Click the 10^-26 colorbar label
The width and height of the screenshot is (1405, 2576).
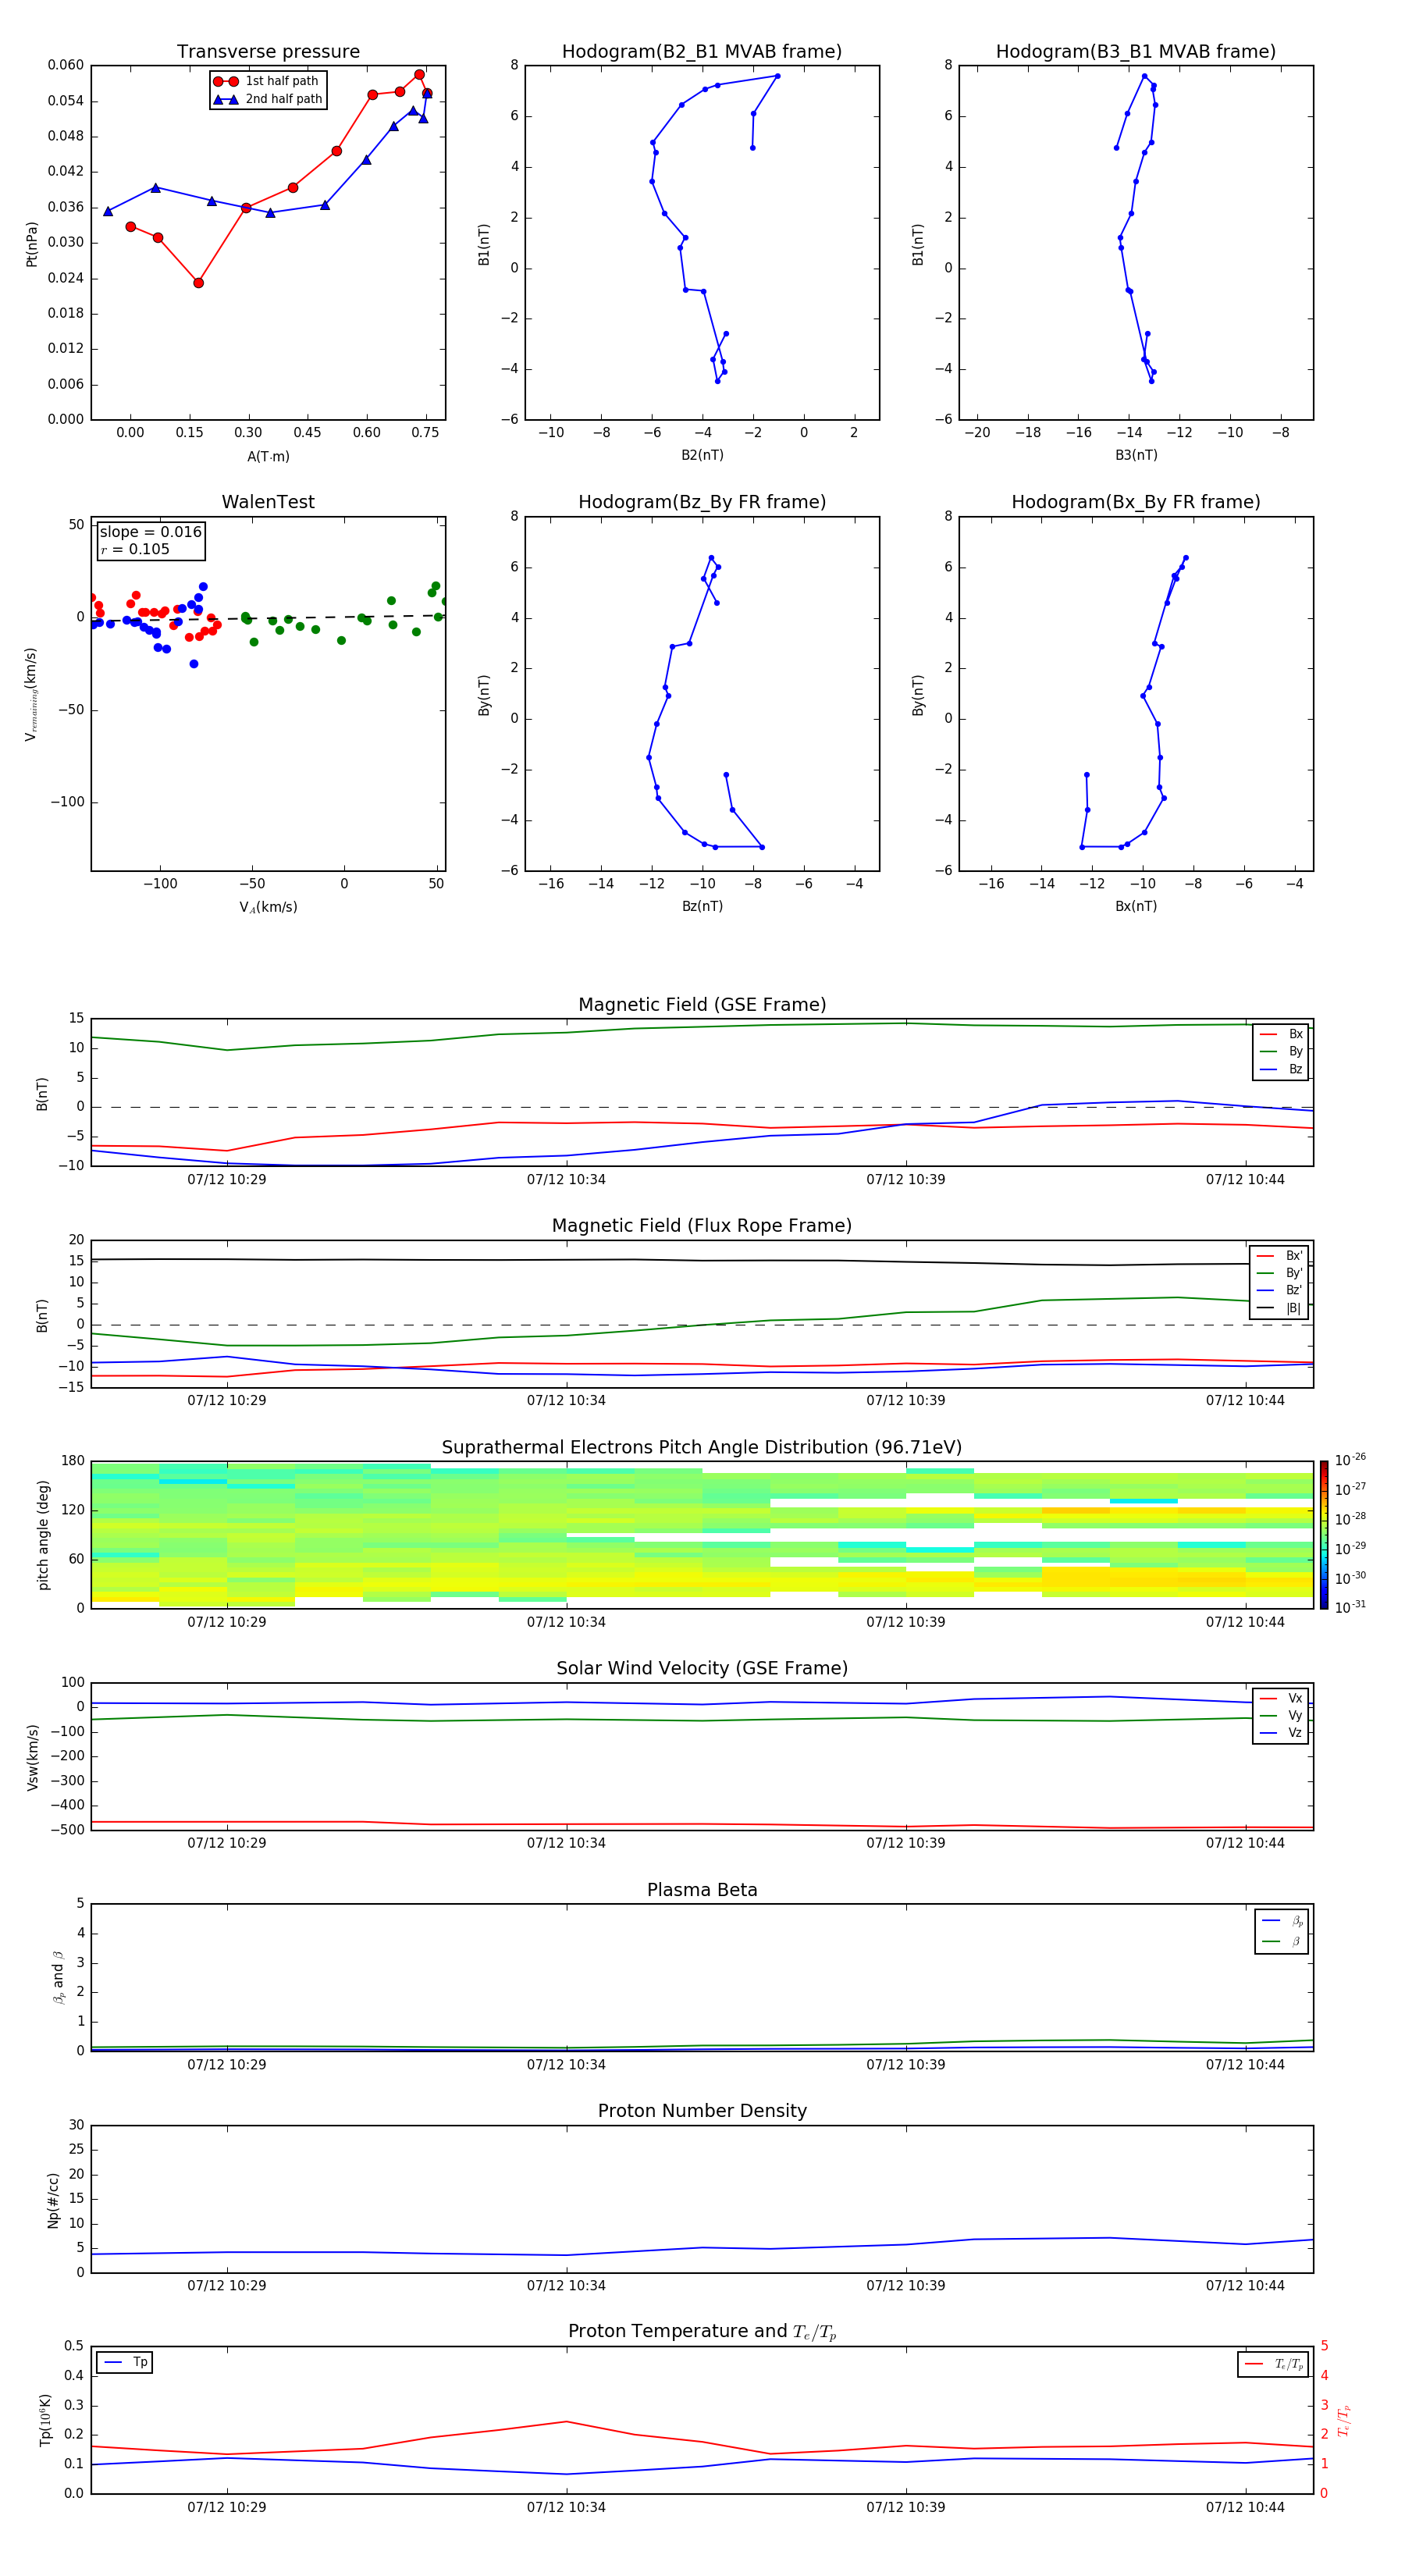pos(1350,1460)
